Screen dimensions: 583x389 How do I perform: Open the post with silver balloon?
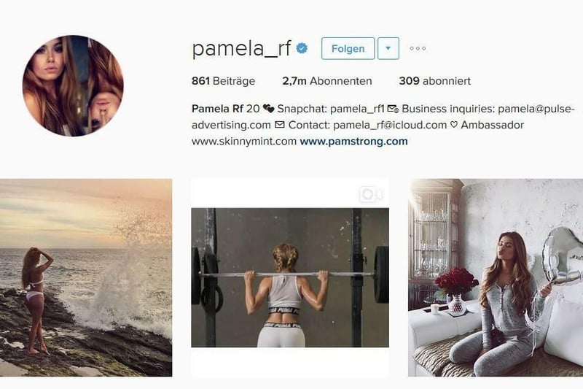496,277
